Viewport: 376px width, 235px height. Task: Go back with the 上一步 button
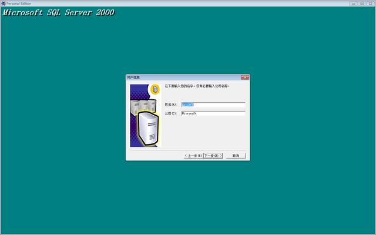(x=193, y=156)
